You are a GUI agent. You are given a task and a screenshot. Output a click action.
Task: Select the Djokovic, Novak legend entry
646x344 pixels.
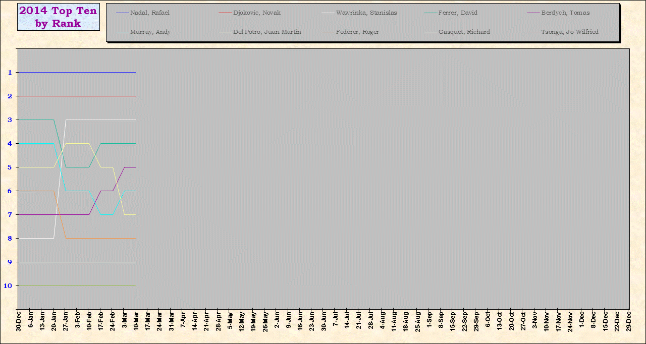coord(257,13)
